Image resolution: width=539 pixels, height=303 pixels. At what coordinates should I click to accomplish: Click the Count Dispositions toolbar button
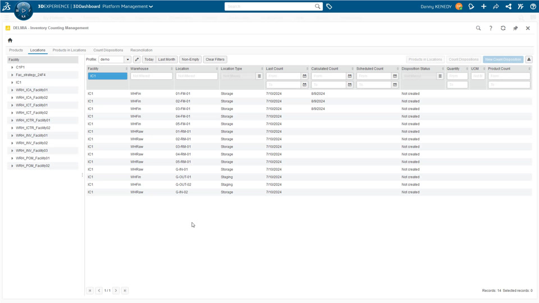[463, 59]
